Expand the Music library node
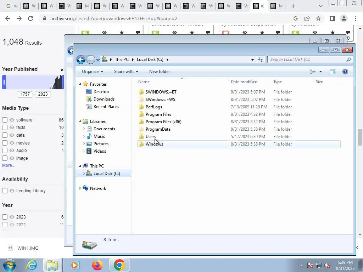 pyautogui.click(x=84, y=136)
